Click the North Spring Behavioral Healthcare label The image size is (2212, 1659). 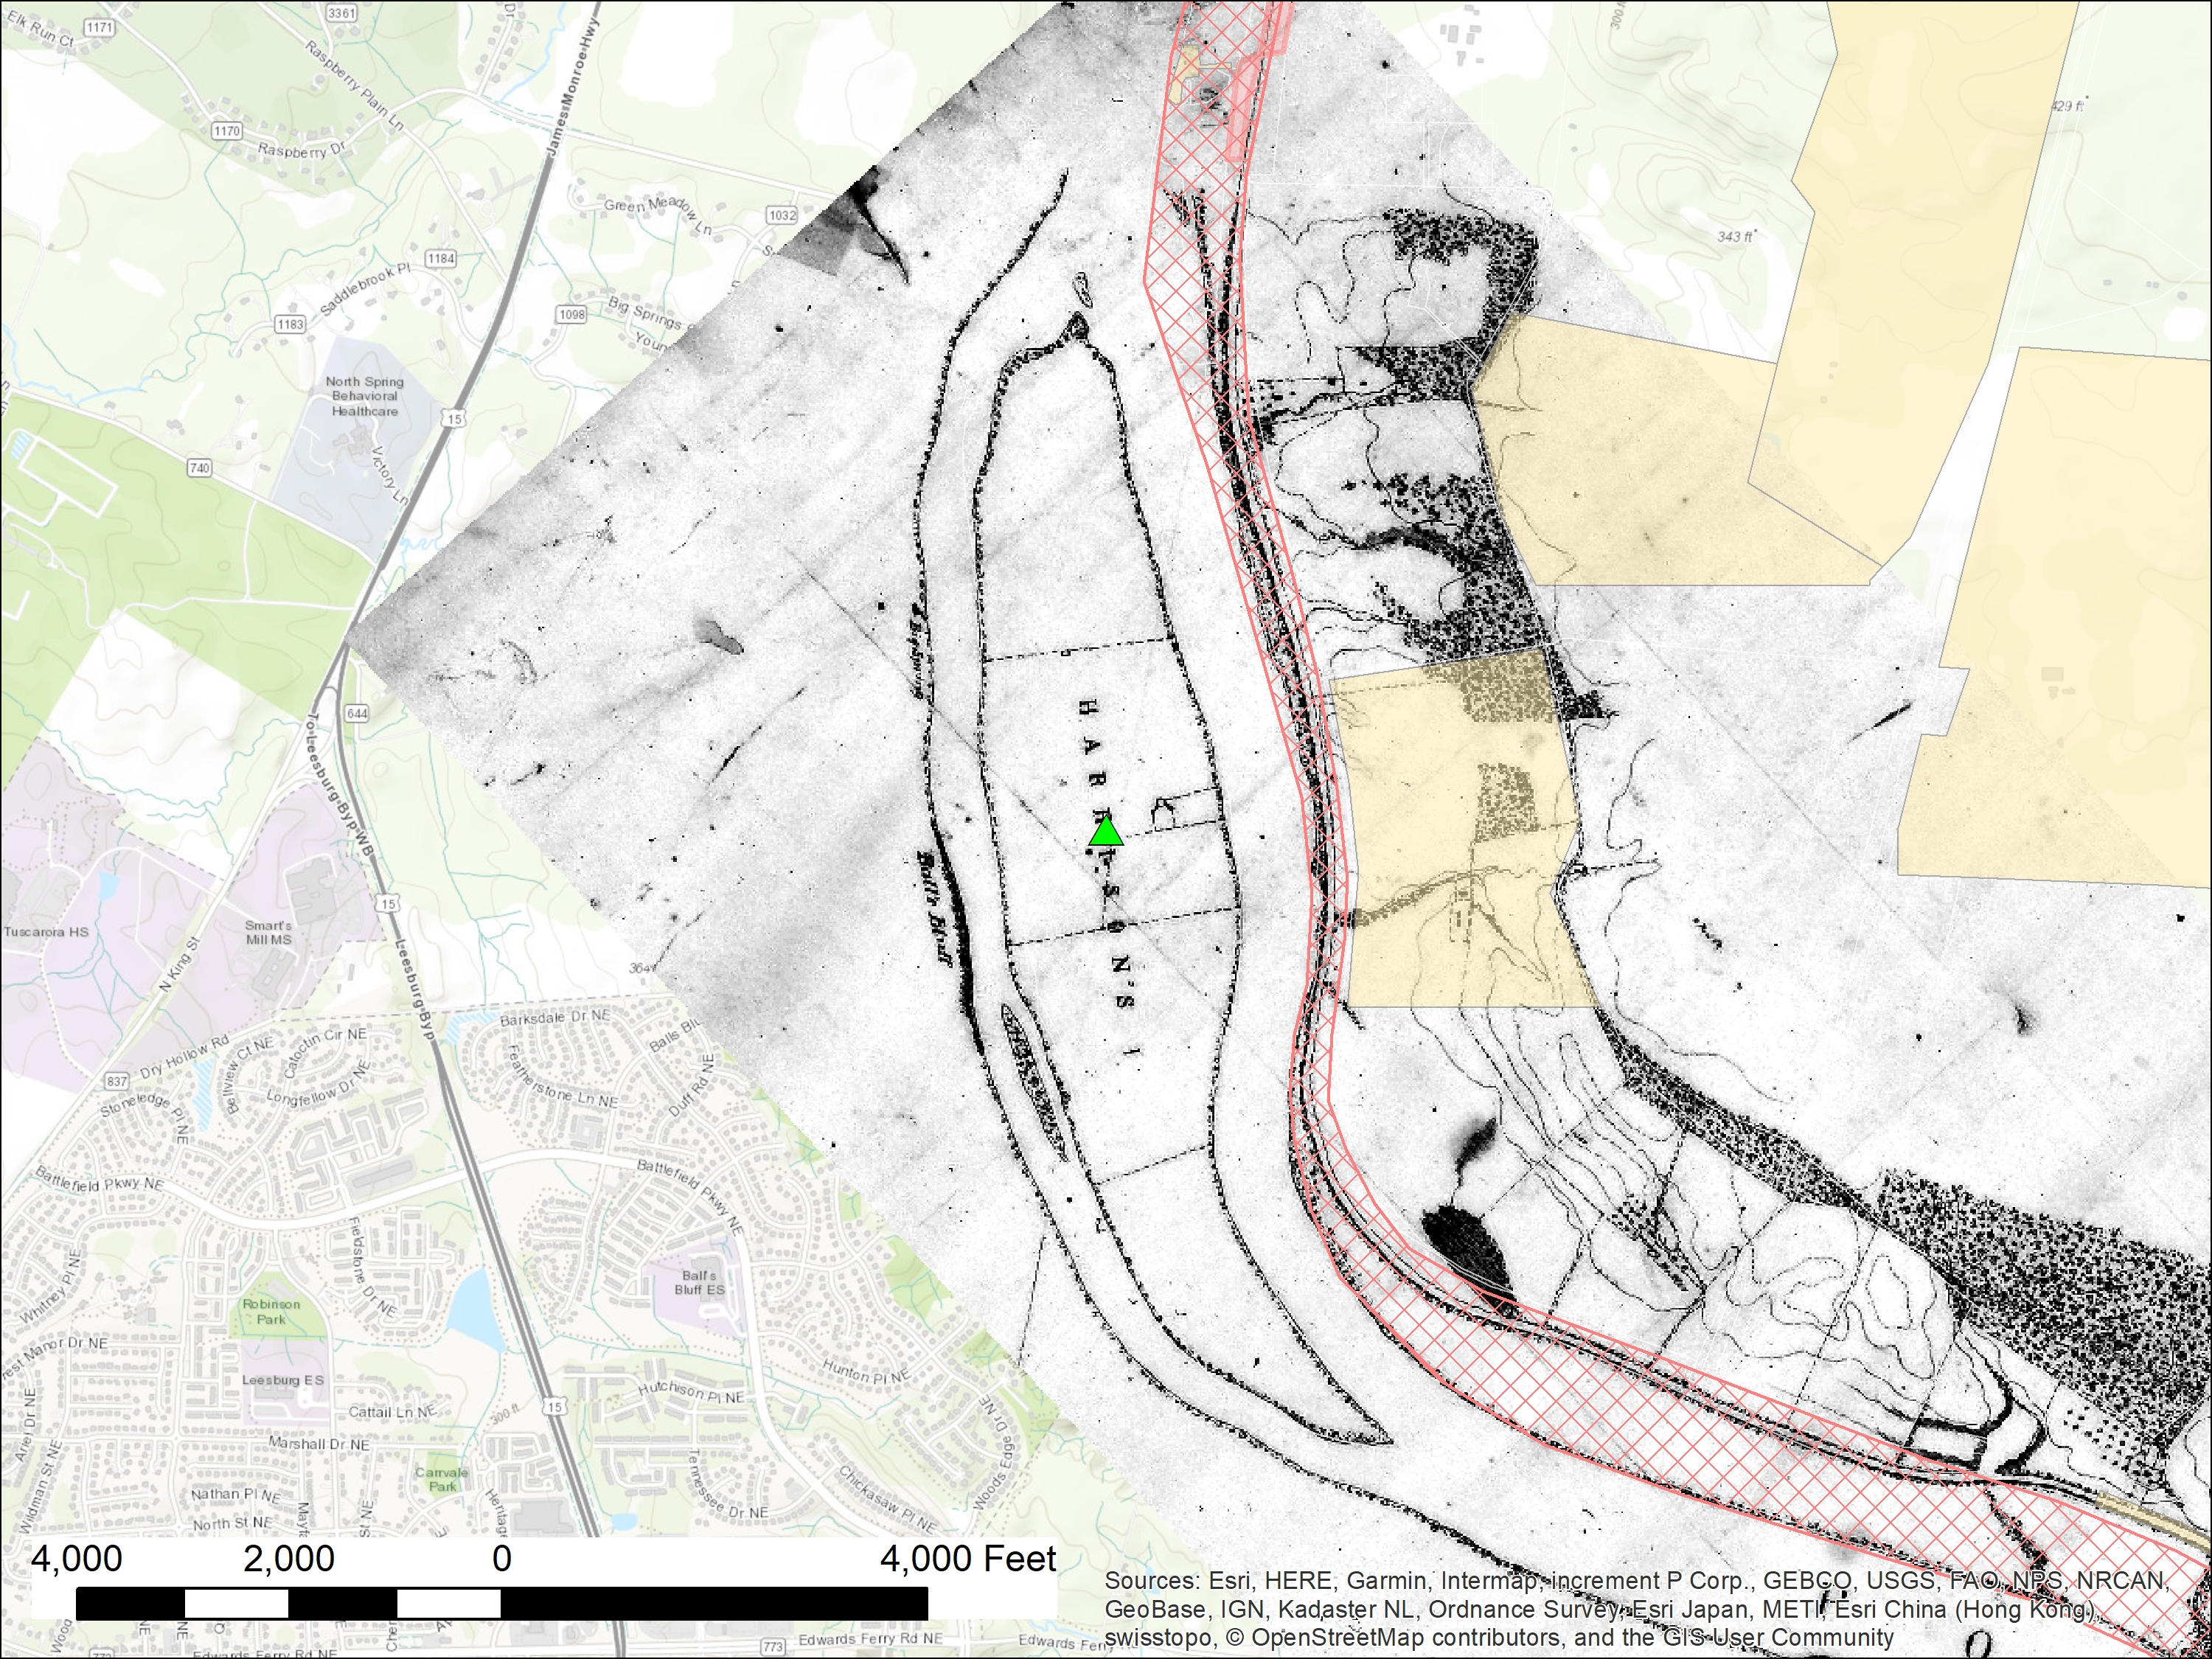coord(365,396)
